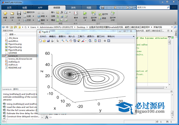Click the Save (保存) floppy icon
This screenshot has height=125, width=179.
(19, 13)
